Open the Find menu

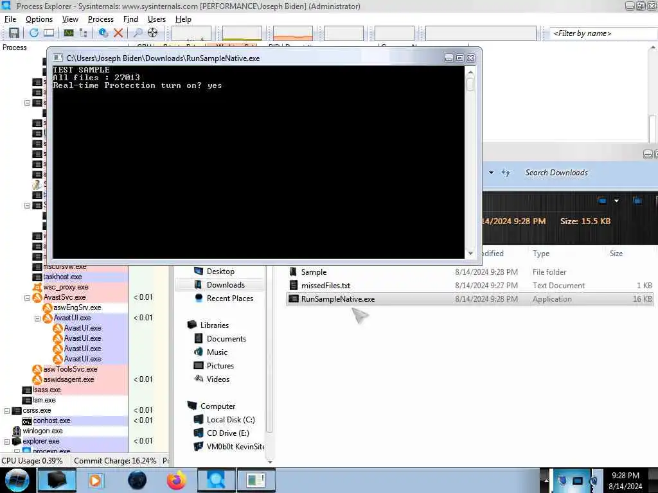point(130,19)
